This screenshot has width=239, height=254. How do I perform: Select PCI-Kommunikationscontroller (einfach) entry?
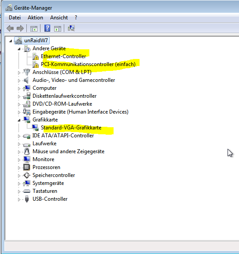click(x=88, y=64)
